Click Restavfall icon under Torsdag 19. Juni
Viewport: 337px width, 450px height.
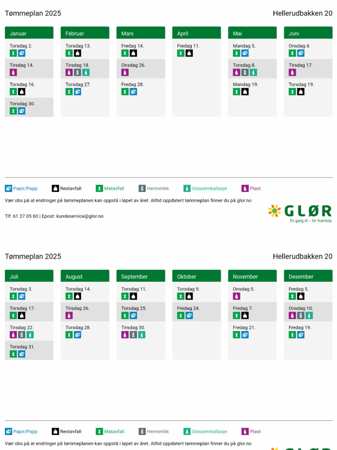pos(301,91)
